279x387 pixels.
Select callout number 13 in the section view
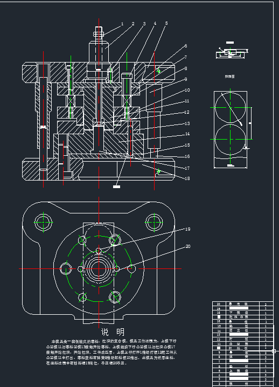coord(187,123)
